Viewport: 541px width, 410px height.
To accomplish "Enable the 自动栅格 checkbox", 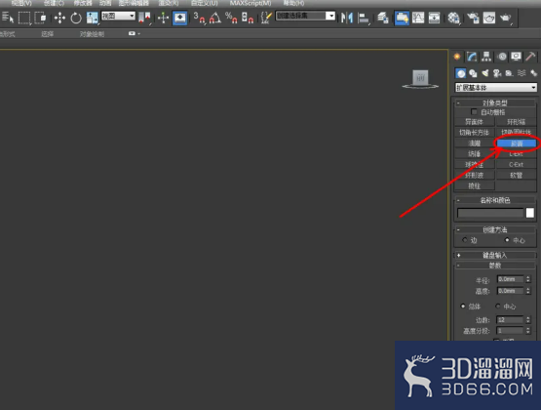I will pyautogui.click(x=474, y=112).
